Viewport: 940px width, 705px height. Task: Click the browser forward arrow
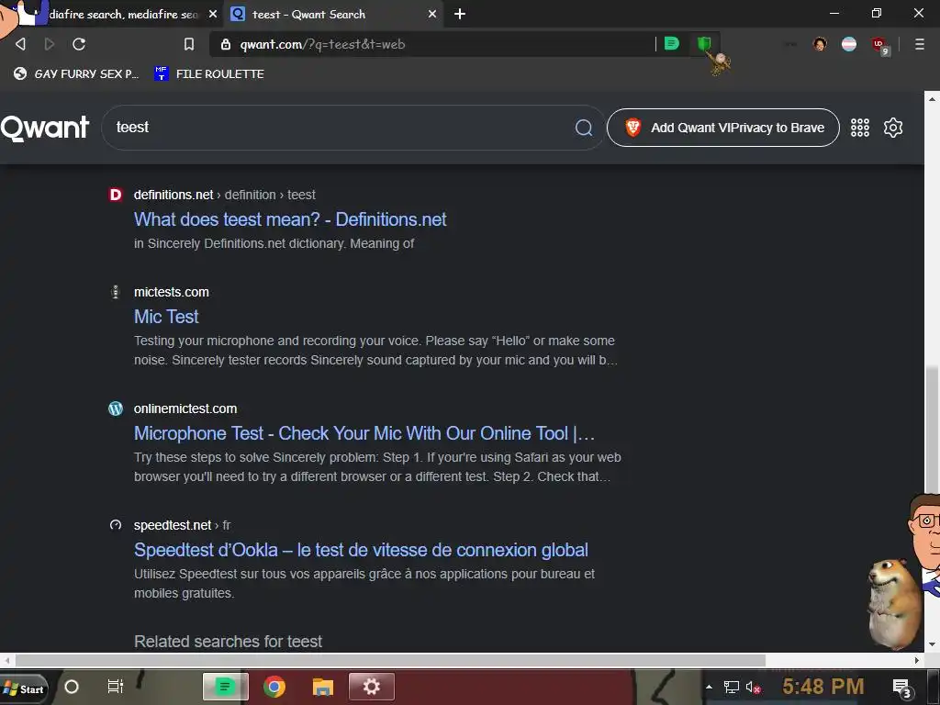50,44
